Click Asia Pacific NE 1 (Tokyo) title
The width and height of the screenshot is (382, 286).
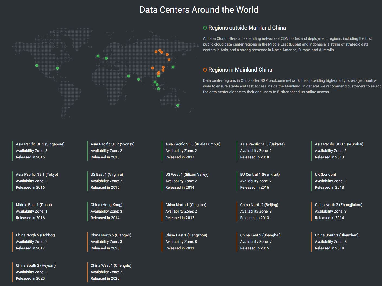[37, 174]
